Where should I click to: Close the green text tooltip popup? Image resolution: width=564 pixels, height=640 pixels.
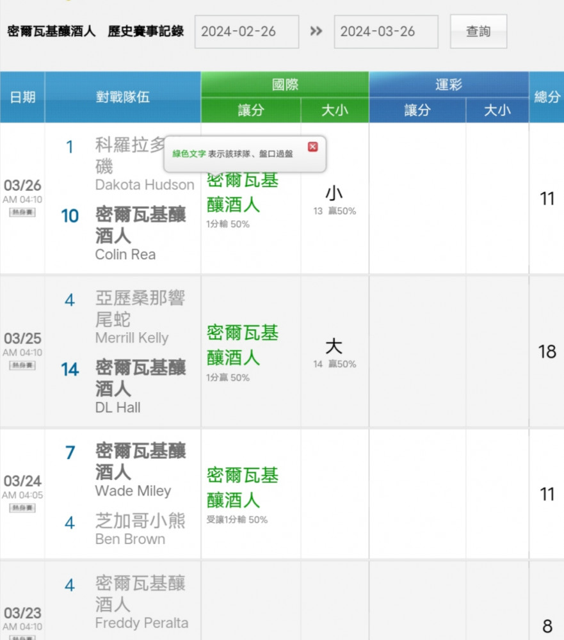(x=313, y=147)
